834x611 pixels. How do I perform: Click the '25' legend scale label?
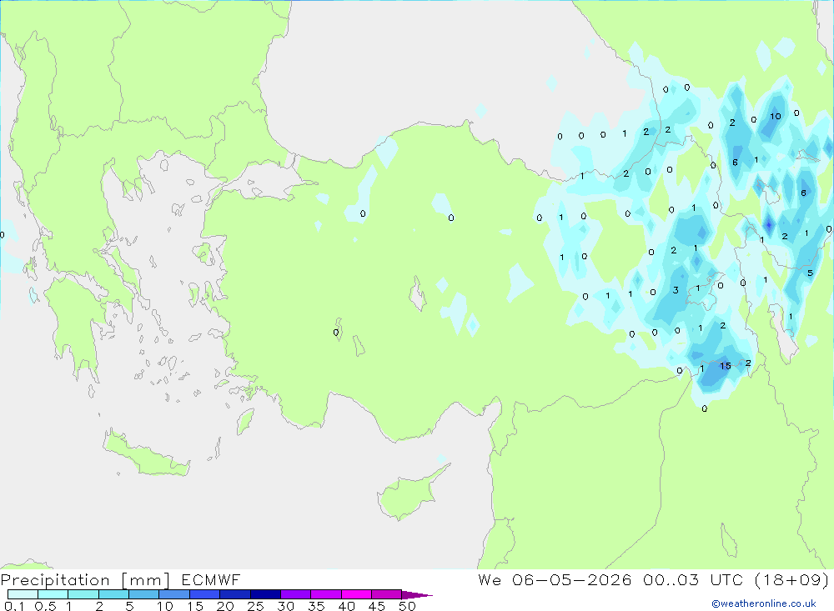coord(255,606)
